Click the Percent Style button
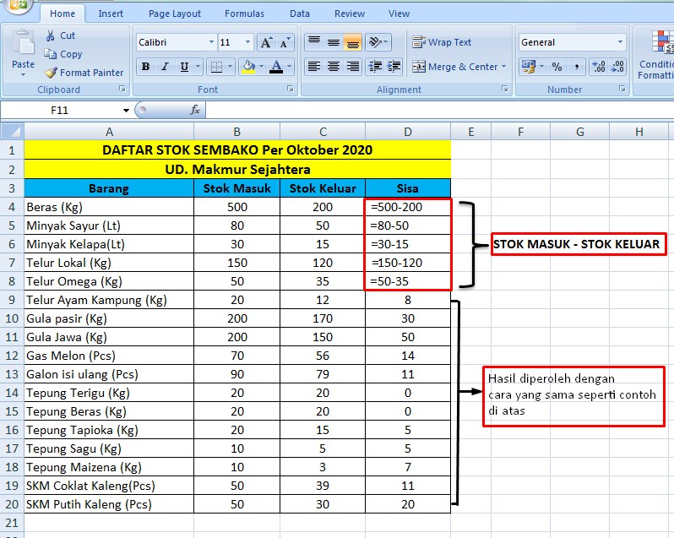Image resolution: width=674 pixels, height=538 pixels. point(557,67)
